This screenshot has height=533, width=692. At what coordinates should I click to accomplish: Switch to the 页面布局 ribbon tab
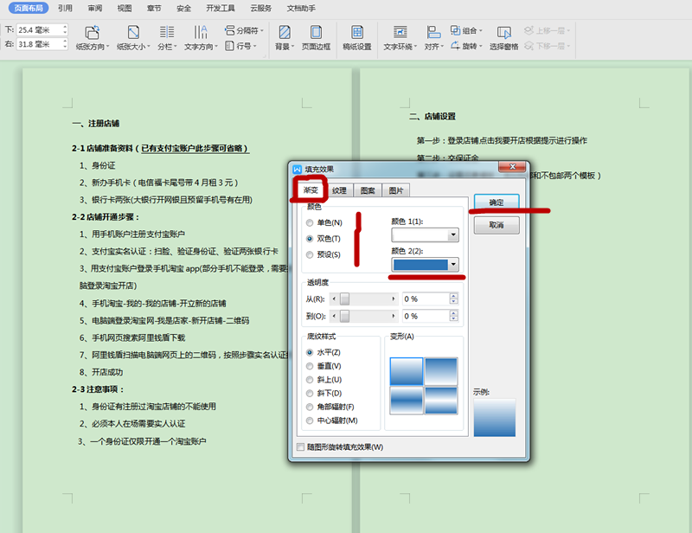point(29,8)
